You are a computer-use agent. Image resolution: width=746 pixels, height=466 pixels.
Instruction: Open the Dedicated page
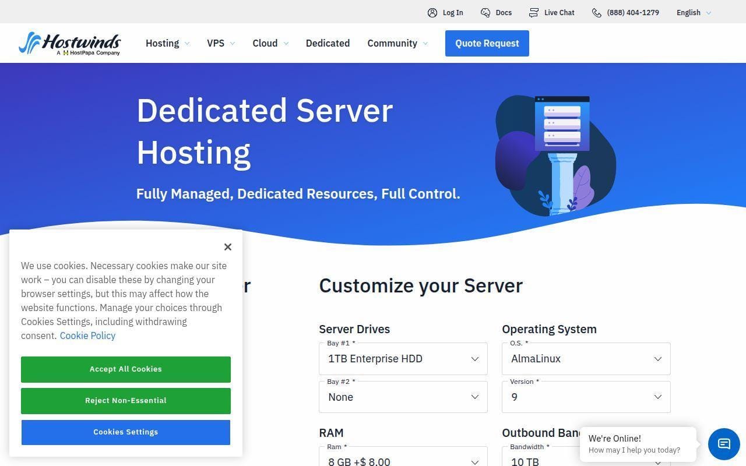(328, 43)
